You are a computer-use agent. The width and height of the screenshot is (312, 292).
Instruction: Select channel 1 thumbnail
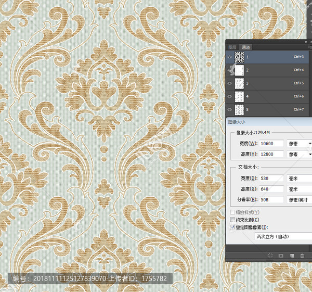239,57
